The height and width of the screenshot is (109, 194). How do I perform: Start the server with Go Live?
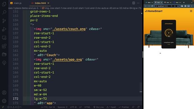pos(99,107)
